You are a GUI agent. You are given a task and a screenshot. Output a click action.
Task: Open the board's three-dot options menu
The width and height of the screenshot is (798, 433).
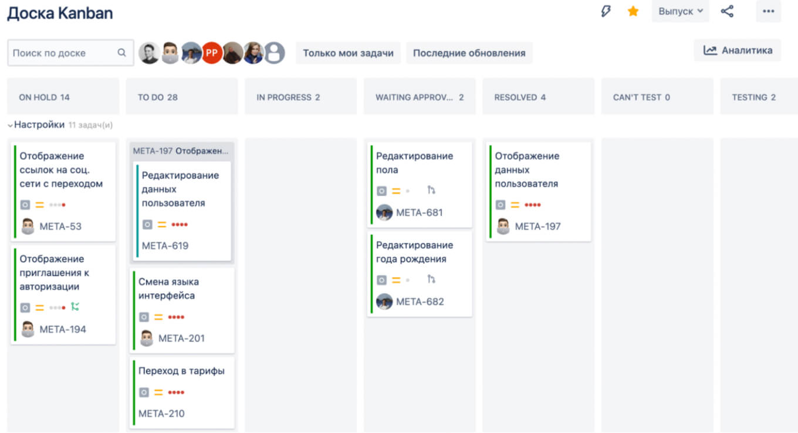pos(769,11)
